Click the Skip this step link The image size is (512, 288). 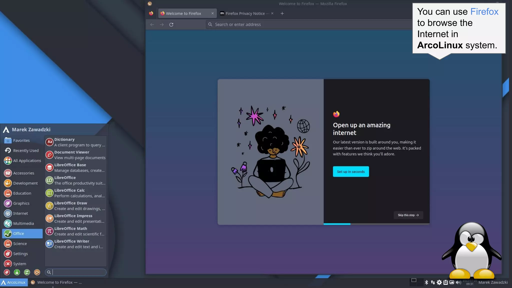408,215
